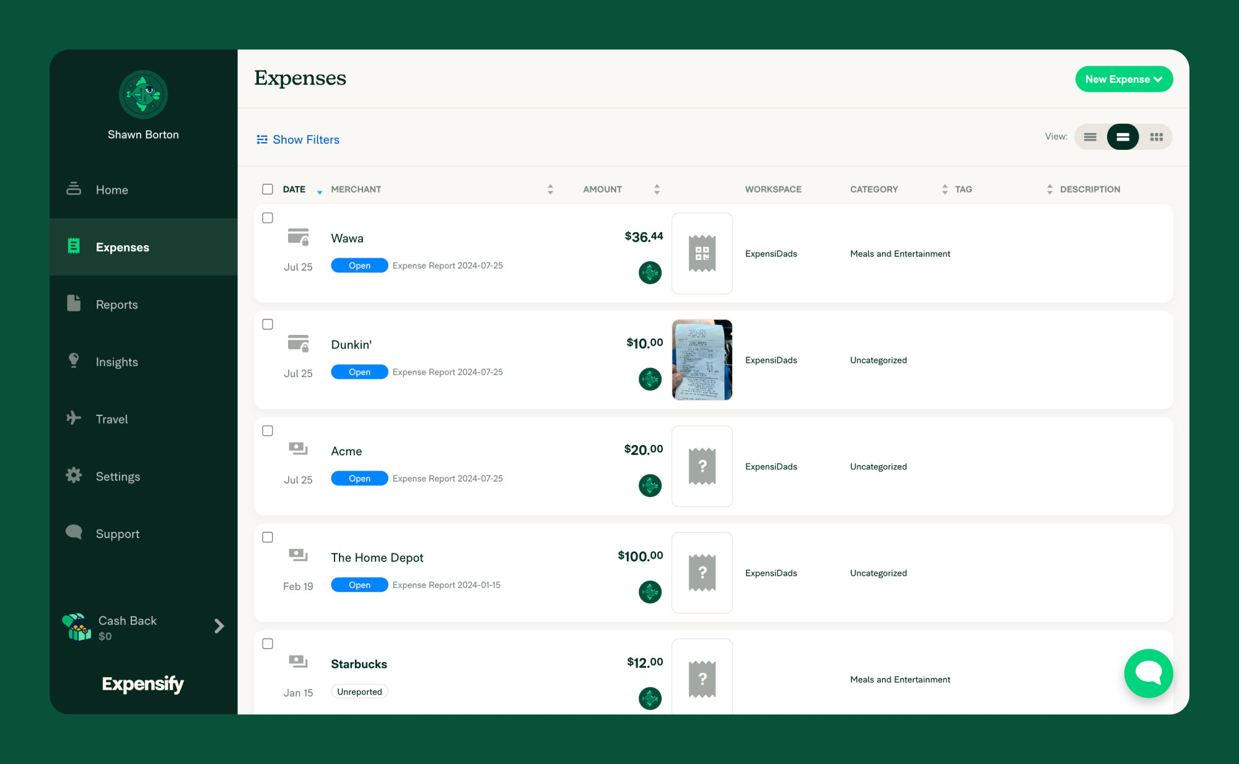Open Dunkin's Expense Report 2024-07-25 link
Image resolution: width=1239 pixels, height=764 pixels.
click(x=447, y=372)
